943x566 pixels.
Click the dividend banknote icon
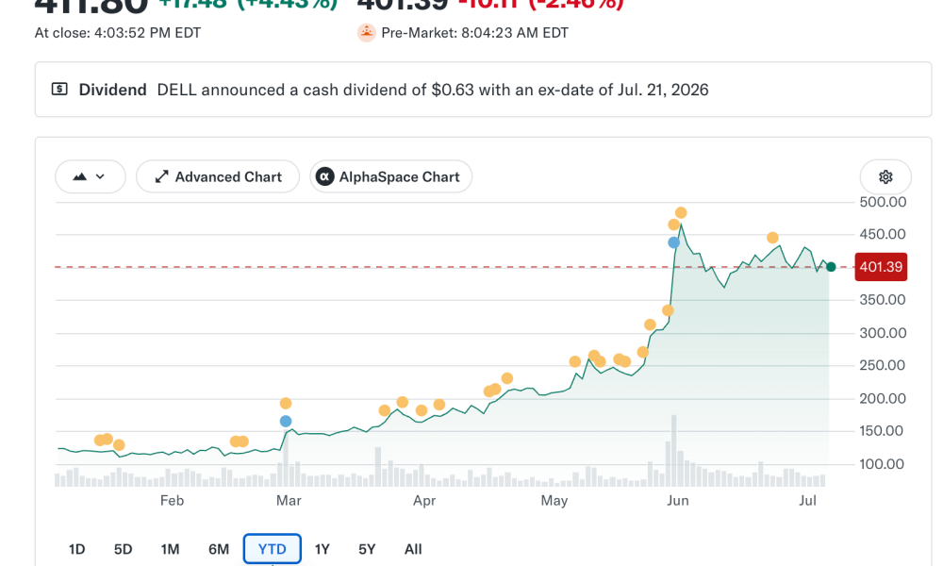click(59, 90)
